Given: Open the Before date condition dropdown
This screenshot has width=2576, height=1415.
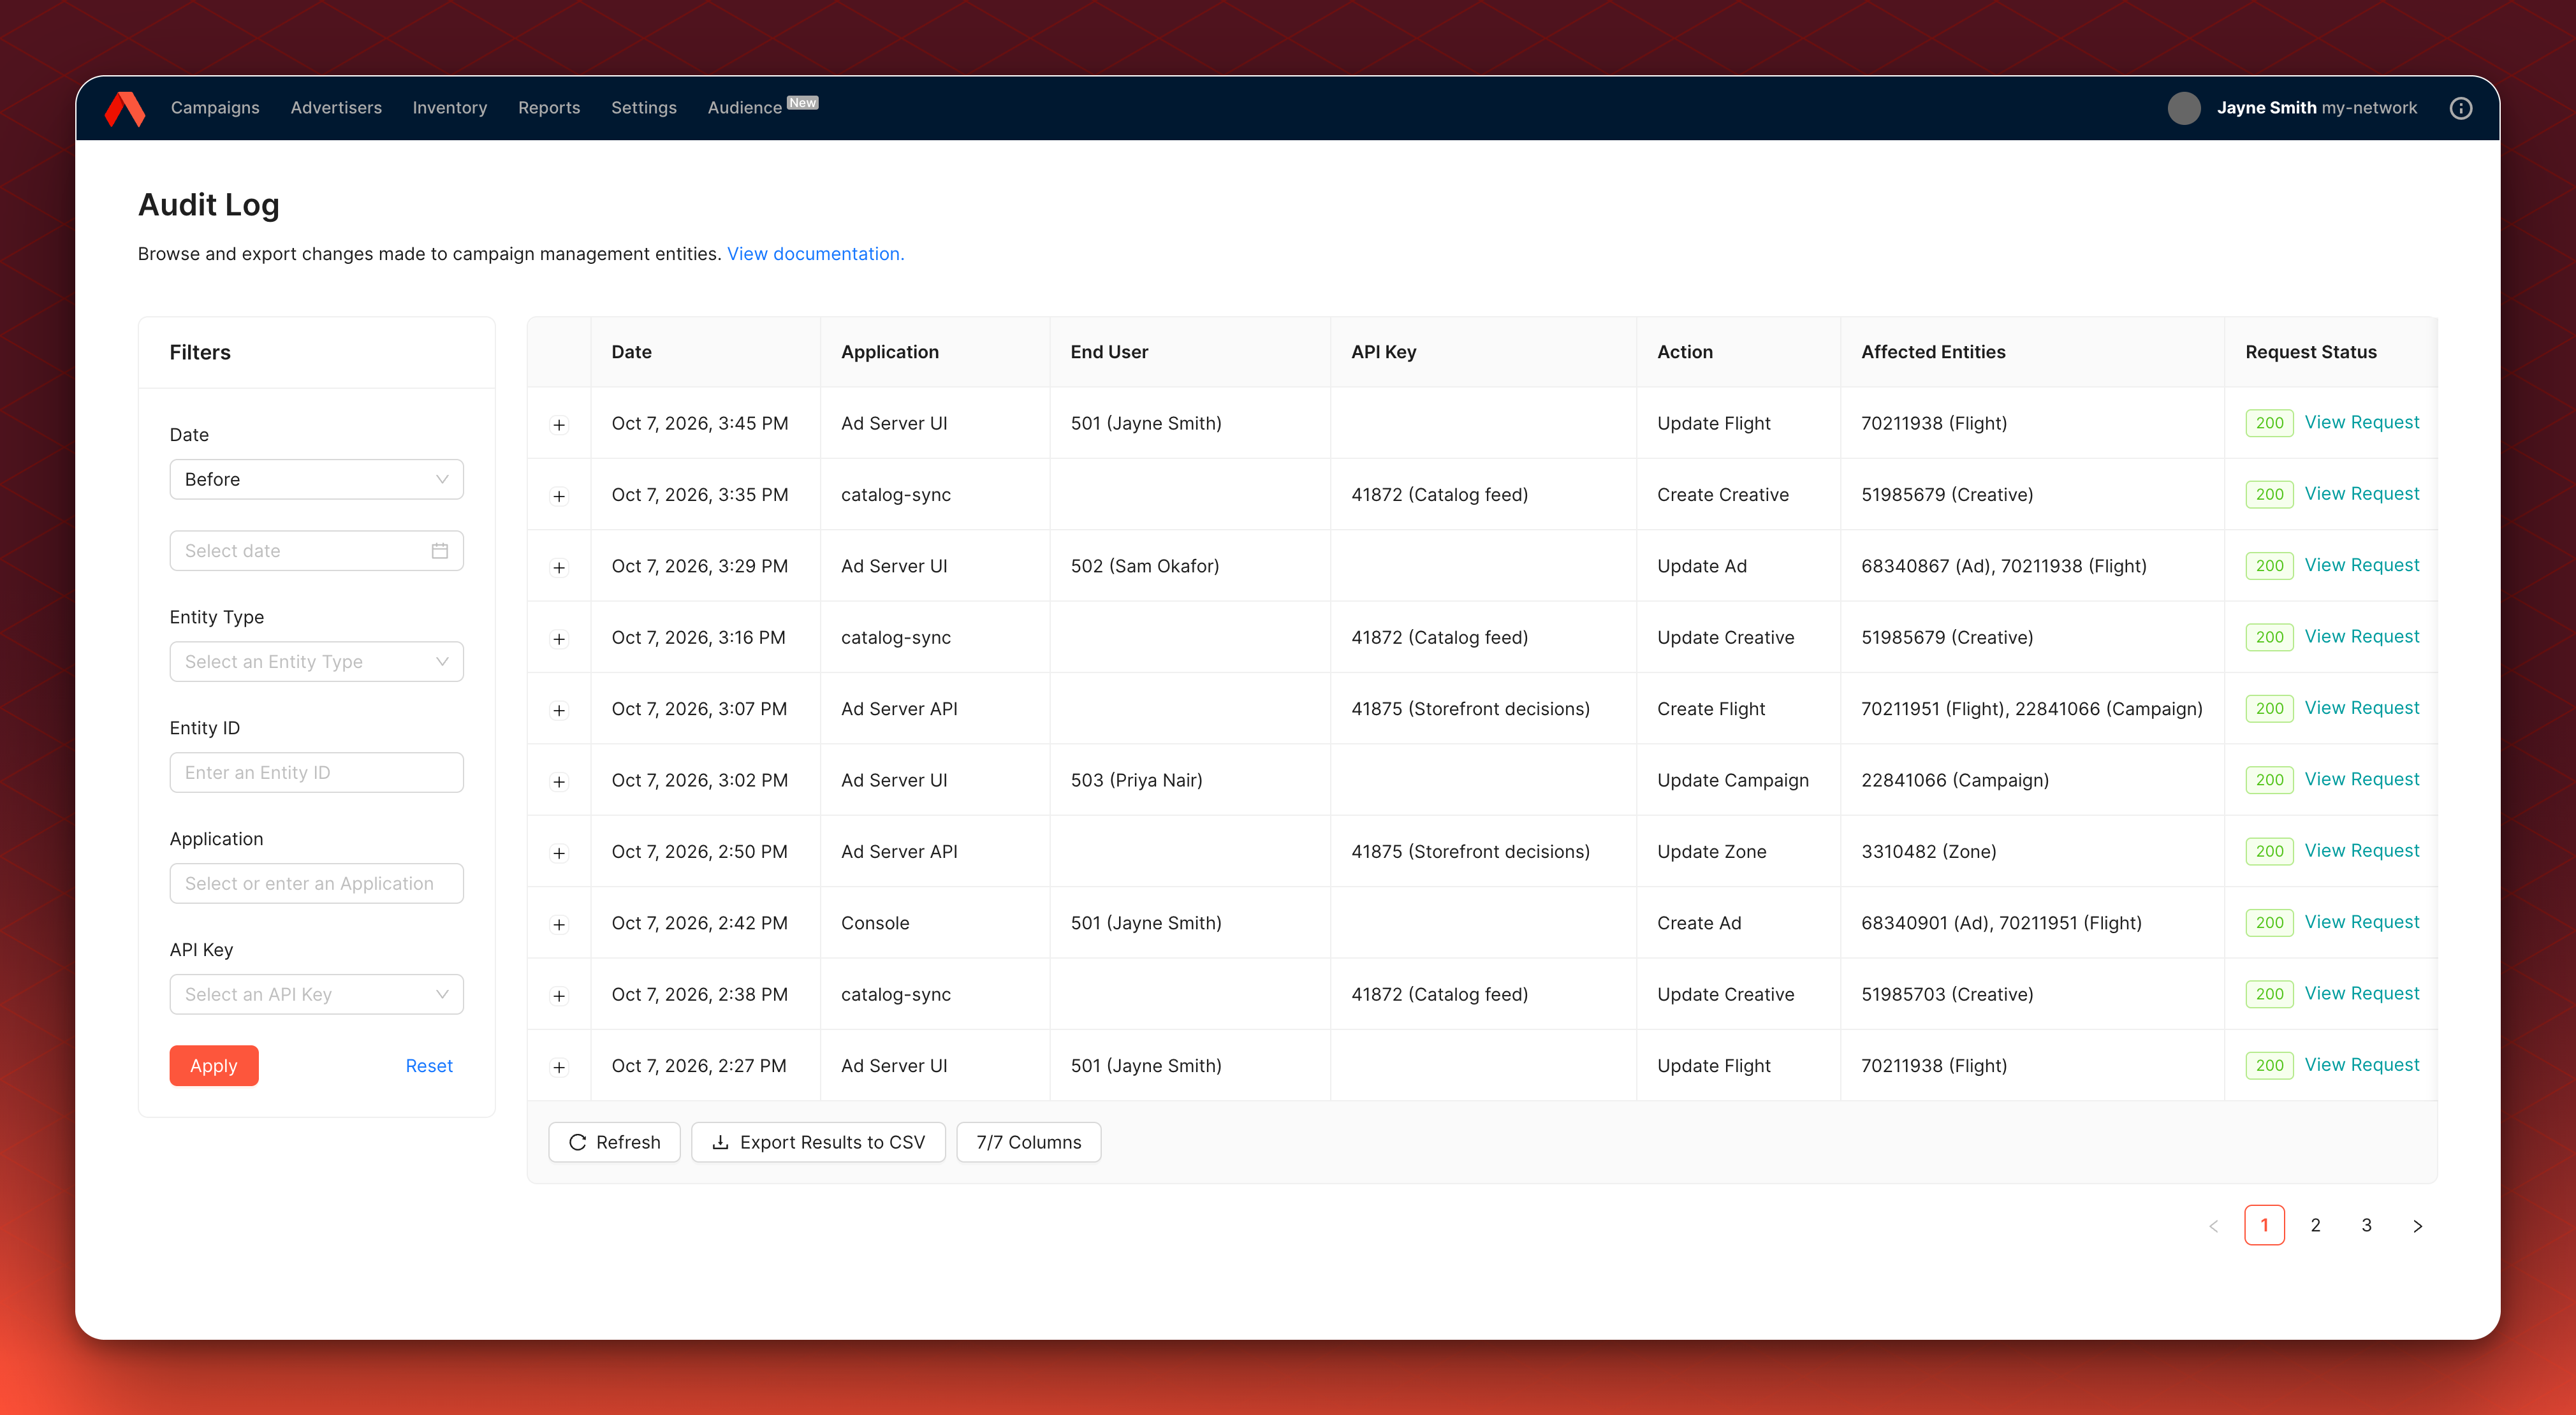Looking at the screenshot, I should (x=317, y=480).
